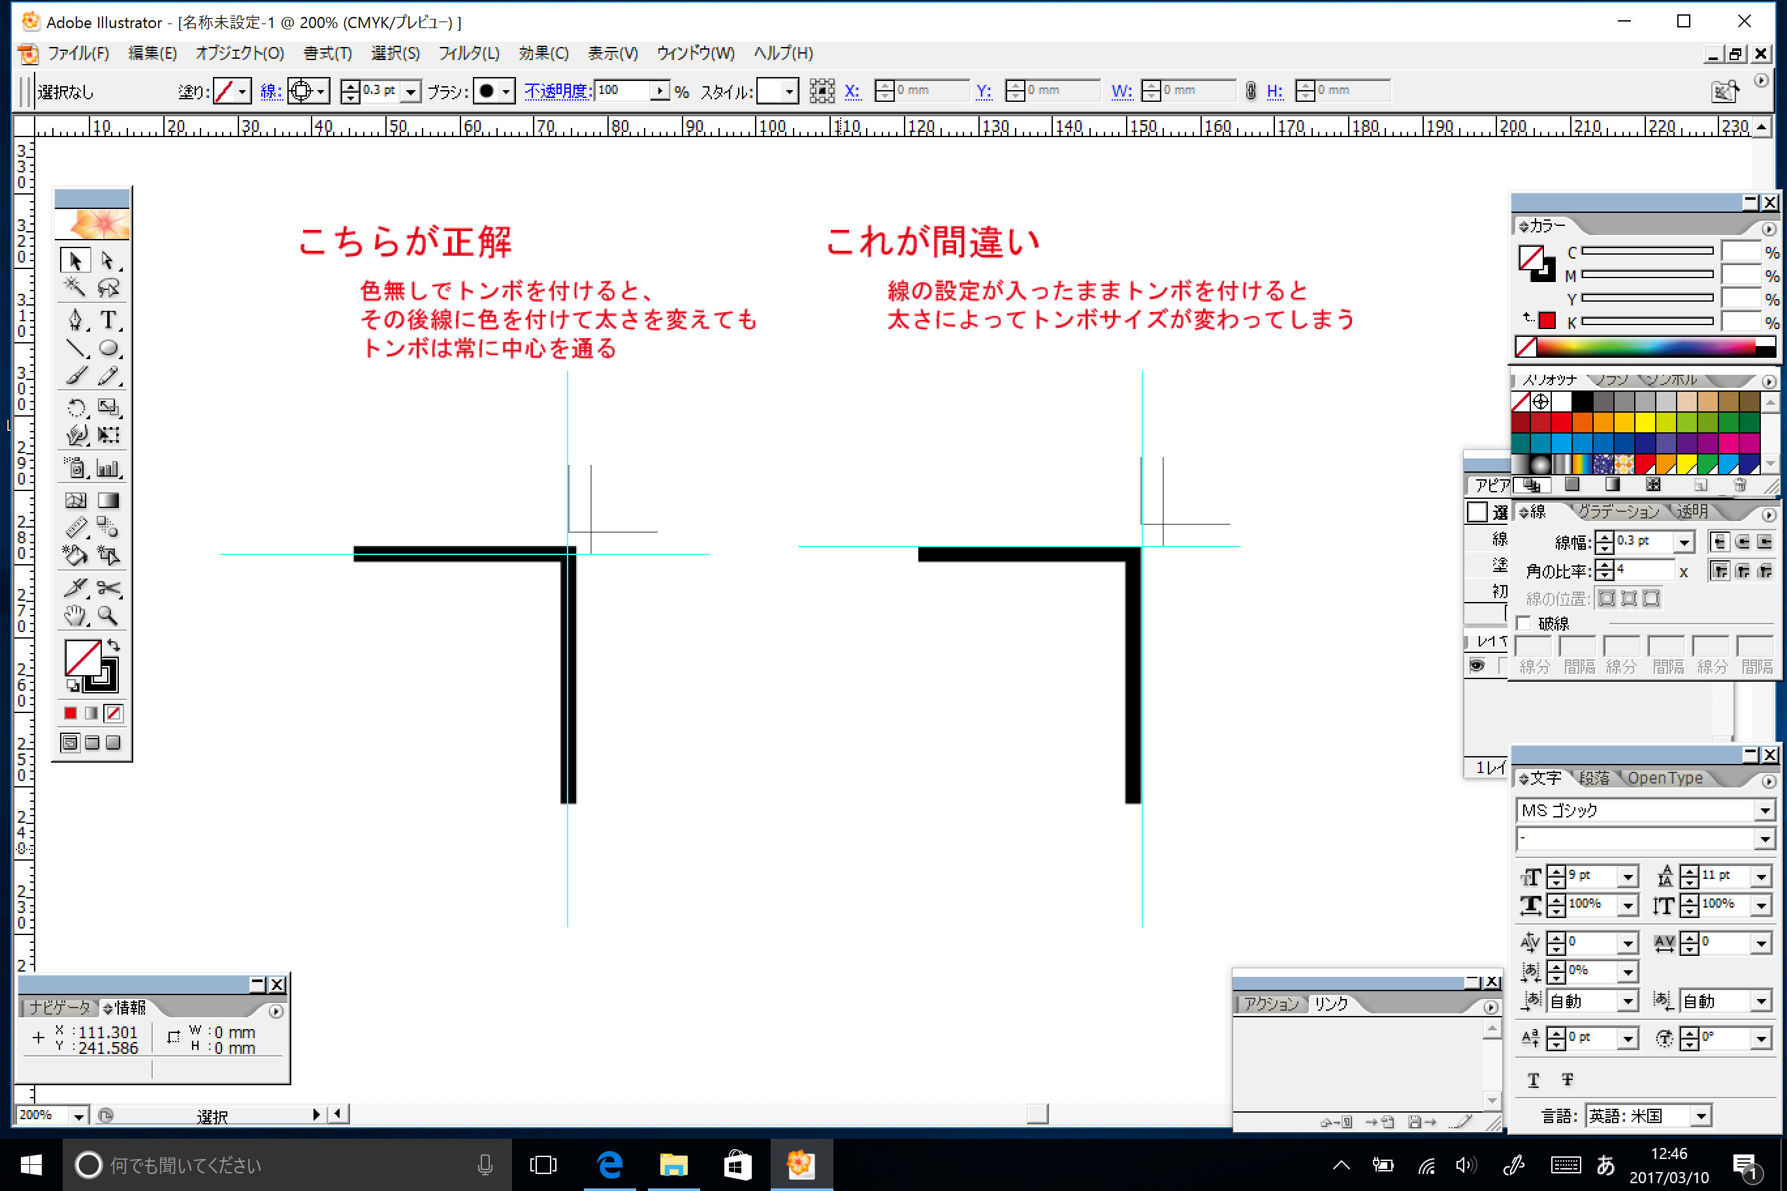Select the Ellipse tool
Viewport: 1787px width, 1191px height.
click(108, 348)
